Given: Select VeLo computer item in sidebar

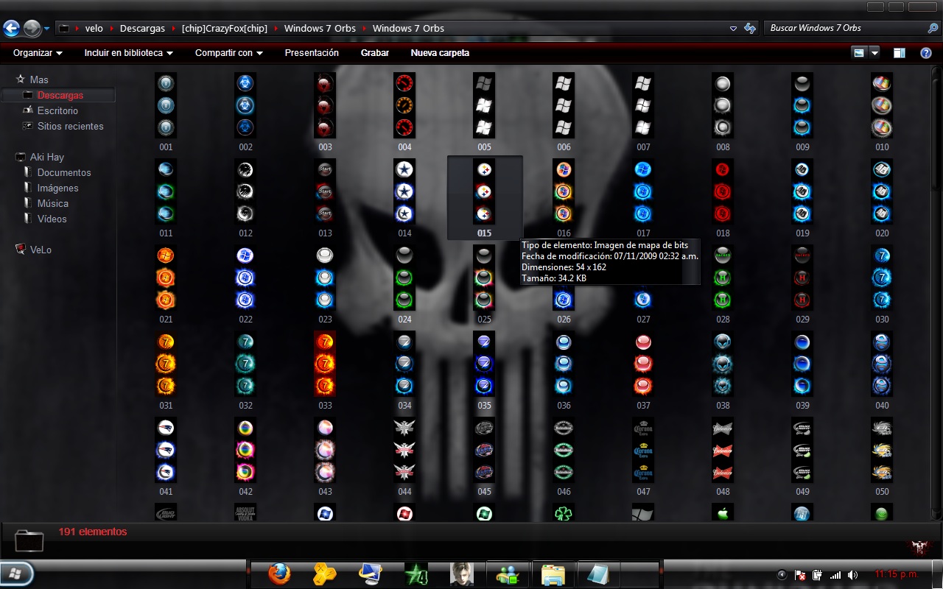Looking at the screenshot, I should [x=41, y=250].
